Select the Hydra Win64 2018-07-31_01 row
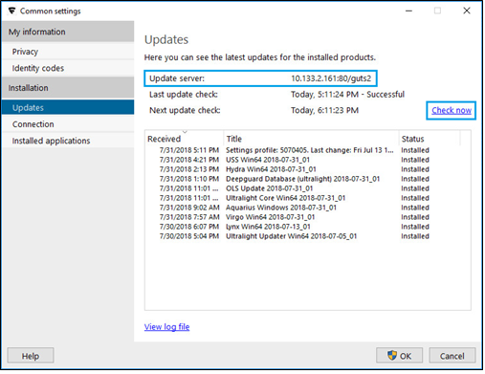Image resolution: width=485 pixels, height=374 pixels. point(308,169)
